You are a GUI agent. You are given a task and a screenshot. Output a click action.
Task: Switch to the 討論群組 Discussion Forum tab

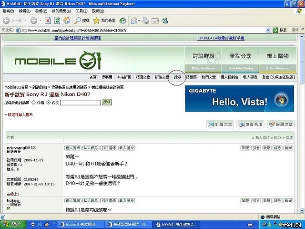pyautogui.click(x=203, y=60)
